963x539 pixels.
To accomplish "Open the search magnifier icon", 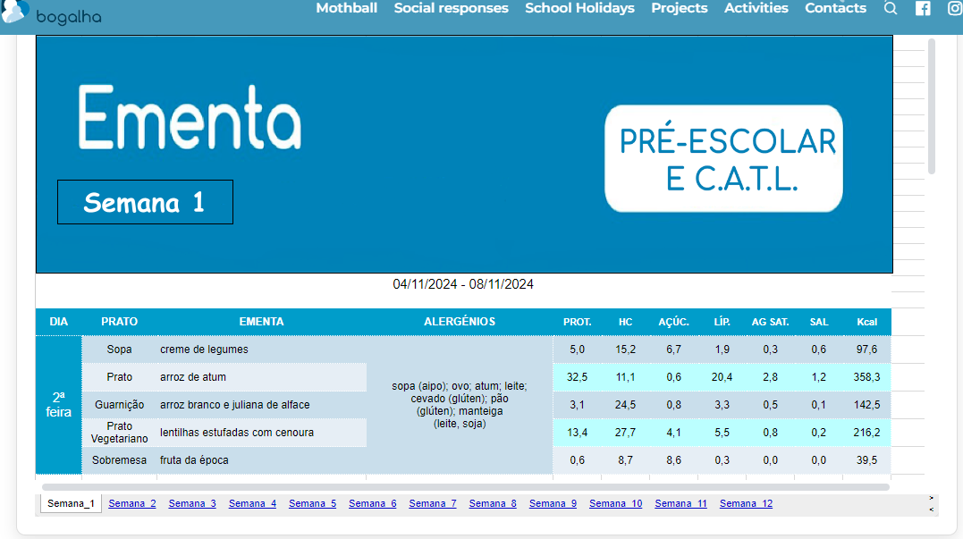I will point(890,8).
